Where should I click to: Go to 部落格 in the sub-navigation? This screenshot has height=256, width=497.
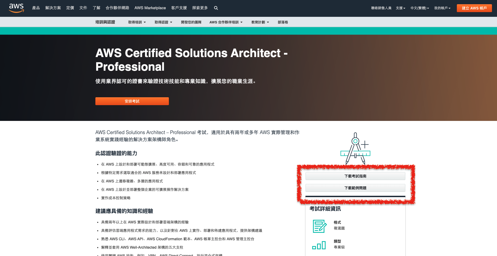click(282, 22)
